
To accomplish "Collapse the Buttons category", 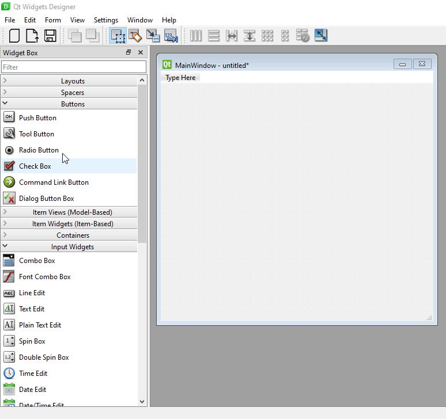I will point(69,104).
